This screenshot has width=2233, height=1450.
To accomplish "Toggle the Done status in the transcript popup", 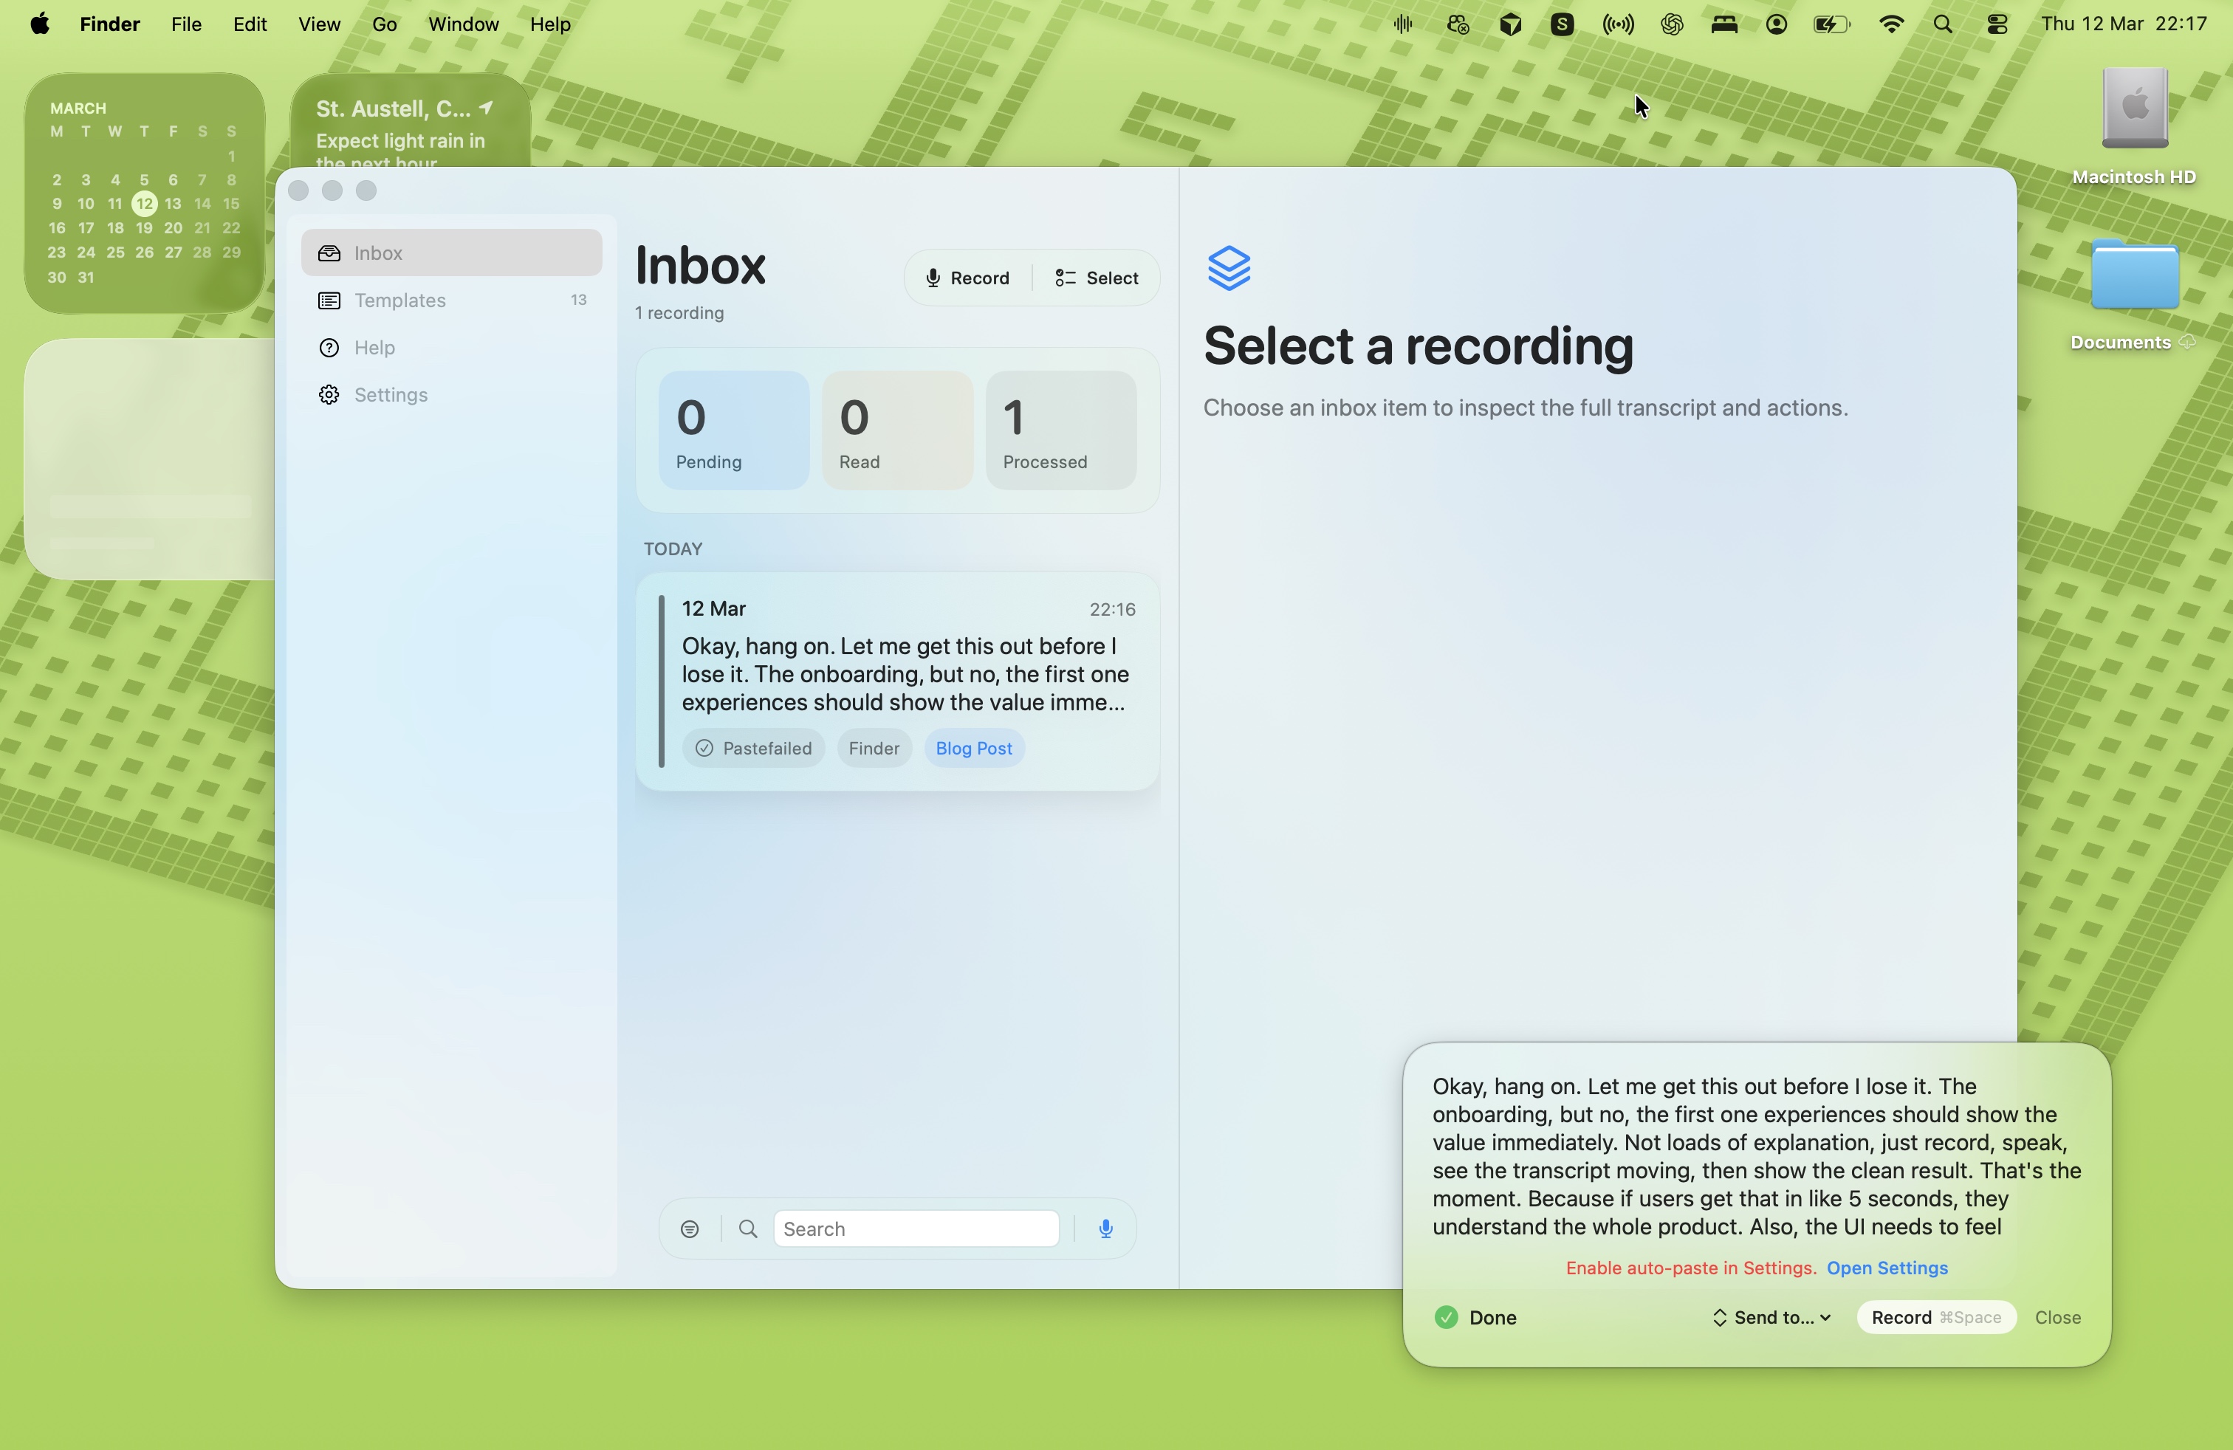I will 1475,1317.
